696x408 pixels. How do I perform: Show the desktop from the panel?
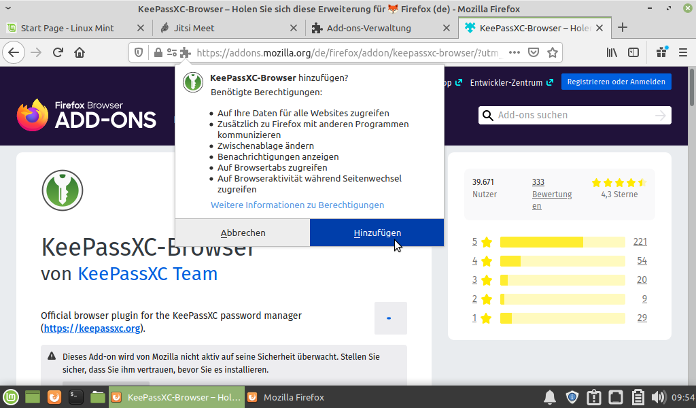pyautogui.click(x=33, y=397)
